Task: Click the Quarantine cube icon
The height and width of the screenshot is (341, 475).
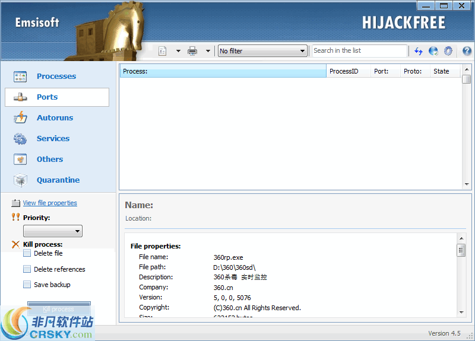Action: 20,180
